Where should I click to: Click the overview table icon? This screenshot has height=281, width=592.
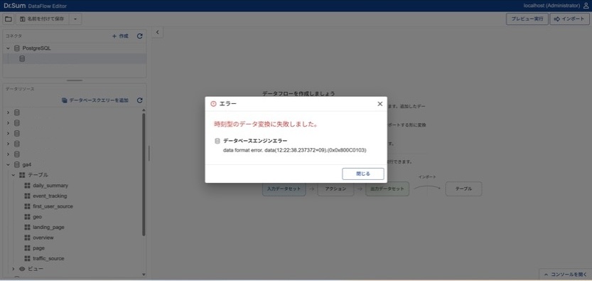(27, 238)
